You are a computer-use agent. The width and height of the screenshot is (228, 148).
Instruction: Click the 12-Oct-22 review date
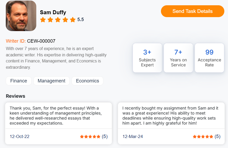click(x=20, y=136)
